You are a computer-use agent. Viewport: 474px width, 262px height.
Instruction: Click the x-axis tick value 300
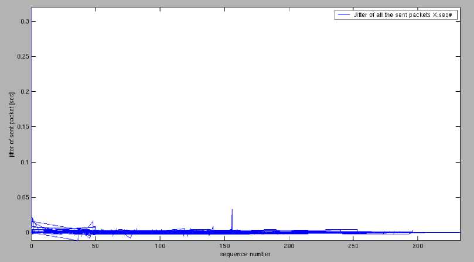coord(418,246)
